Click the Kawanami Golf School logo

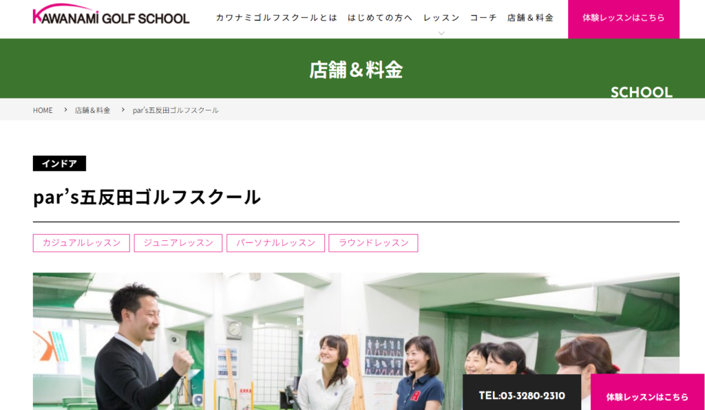pos(111,15)
